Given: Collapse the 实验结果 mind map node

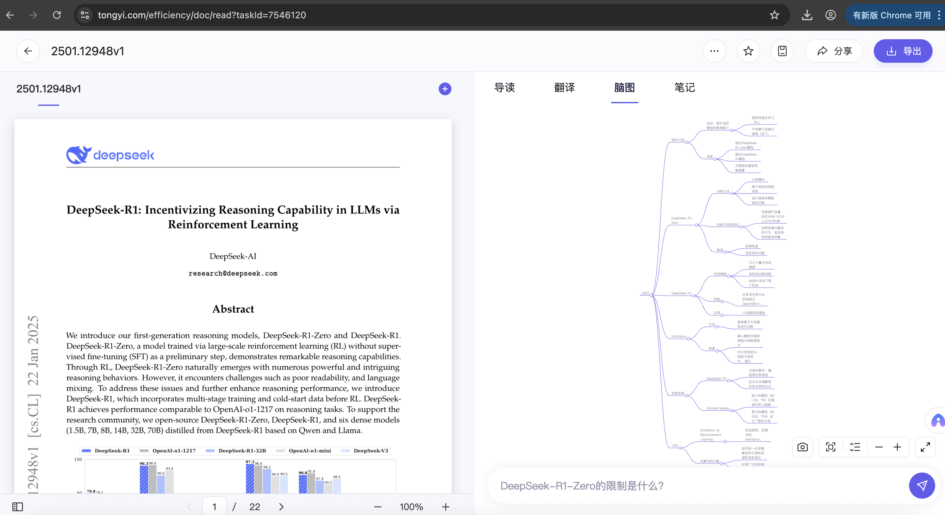Looking at the screenshot, I should [686, 395].
